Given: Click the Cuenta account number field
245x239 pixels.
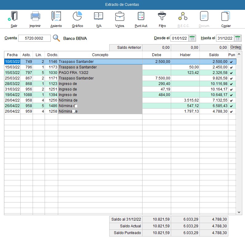Looking at the screenshot, I should point(34,38).
